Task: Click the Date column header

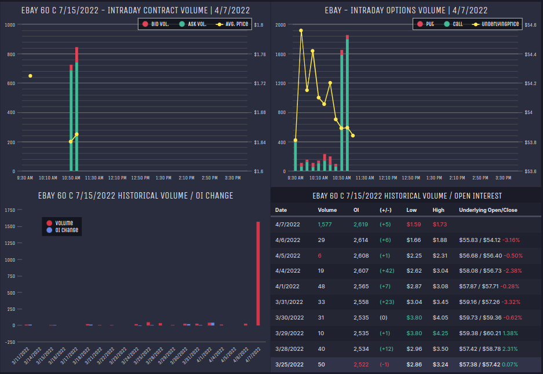Action: pos(281,210)
